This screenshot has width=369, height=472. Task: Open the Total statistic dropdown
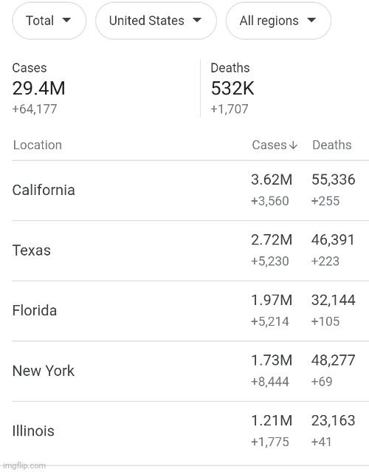(49, 21)
